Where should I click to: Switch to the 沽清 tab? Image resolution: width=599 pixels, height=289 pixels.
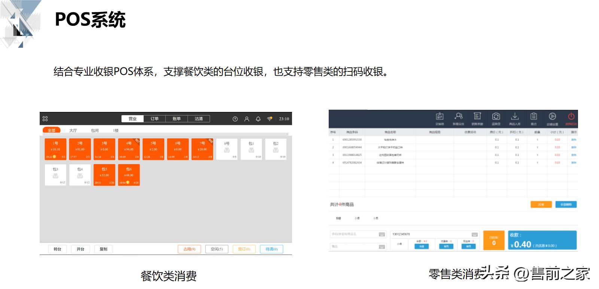199,119
